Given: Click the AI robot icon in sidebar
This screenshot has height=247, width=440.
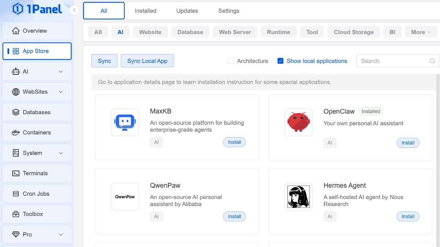Looking at the screenshot, I should coord(16,72).
